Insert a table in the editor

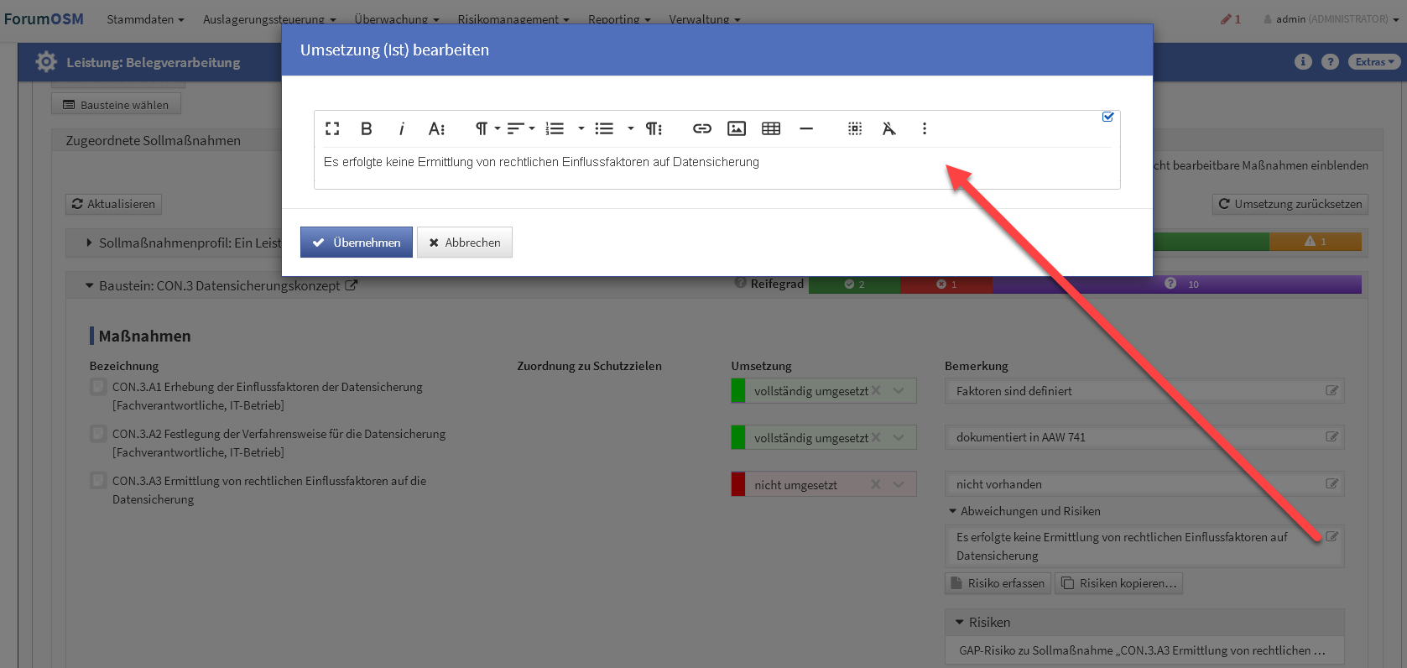click(770, 128)
